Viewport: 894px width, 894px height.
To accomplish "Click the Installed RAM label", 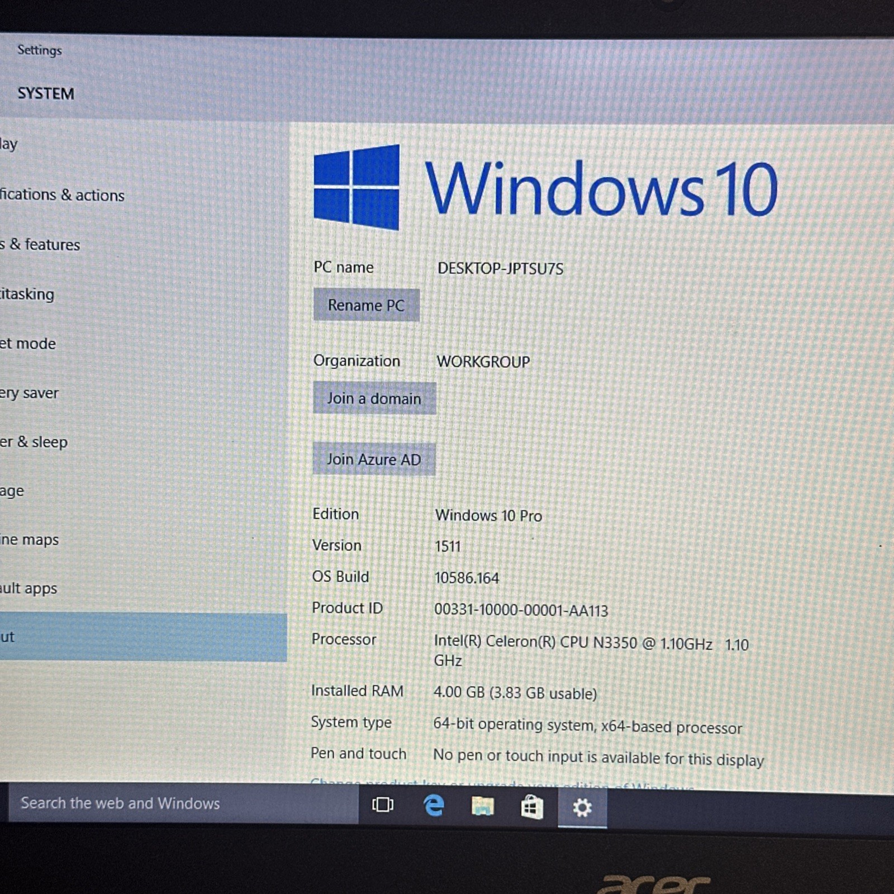I will (x=357, y=691).
